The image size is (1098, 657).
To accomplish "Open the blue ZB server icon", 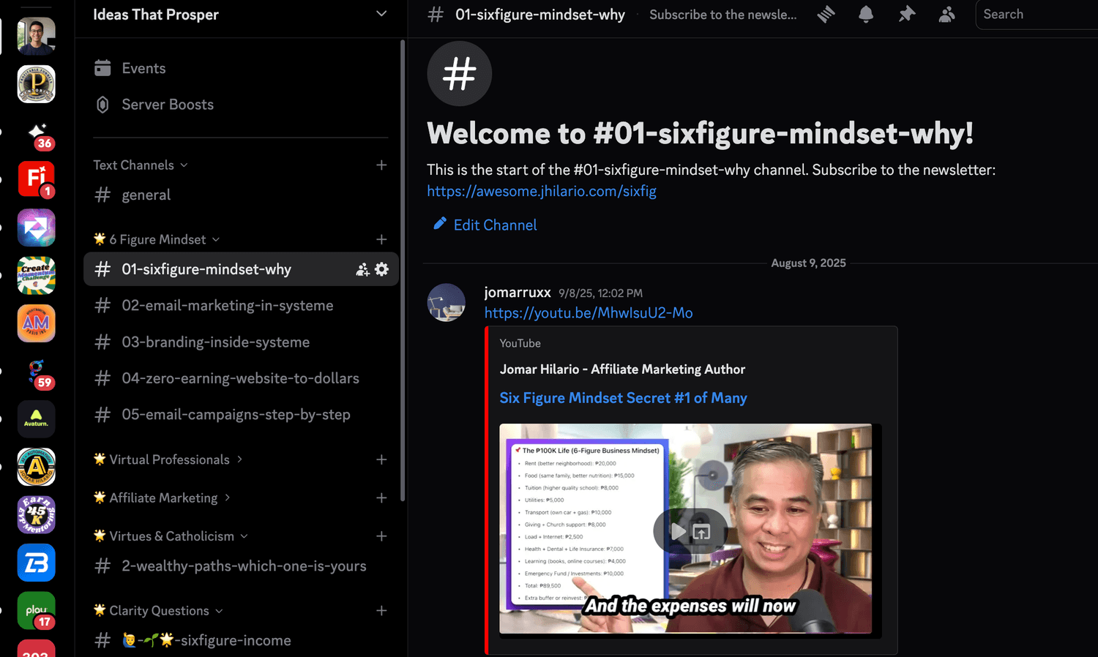I will tap(36, 563).
